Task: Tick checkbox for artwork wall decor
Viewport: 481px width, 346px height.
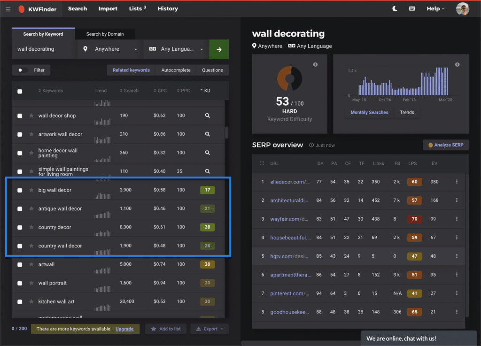Action: [x=20, y=134]
